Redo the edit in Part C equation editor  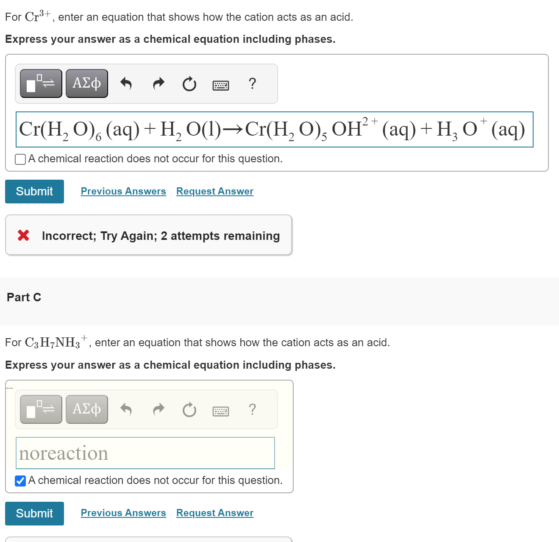pos(158,409)
